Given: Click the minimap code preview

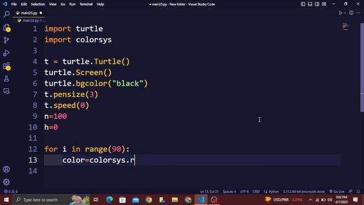Looking at the screenshot, I should (346, 27).
